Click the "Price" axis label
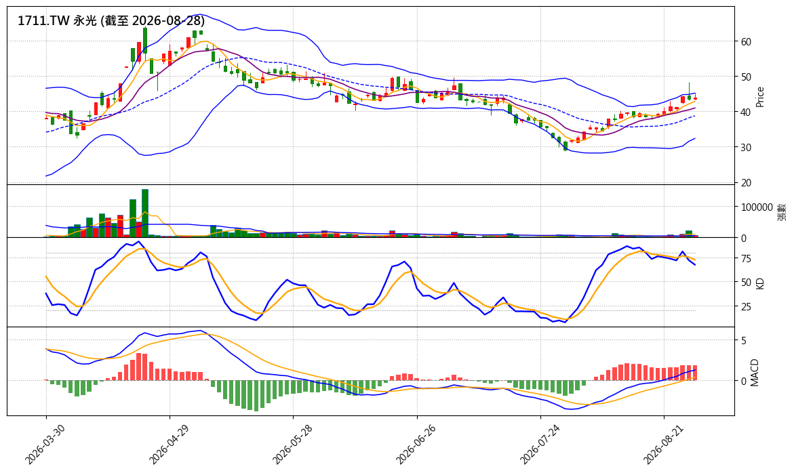Screen dimensions: 794x473 tap(759, 97)
